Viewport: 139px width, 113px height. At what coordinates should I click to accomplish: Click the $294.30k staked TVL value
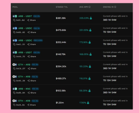pos(61,67)
